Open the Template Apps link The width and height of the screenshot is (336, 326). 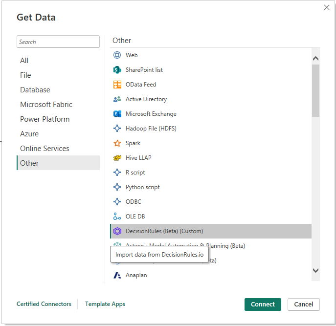105,304
